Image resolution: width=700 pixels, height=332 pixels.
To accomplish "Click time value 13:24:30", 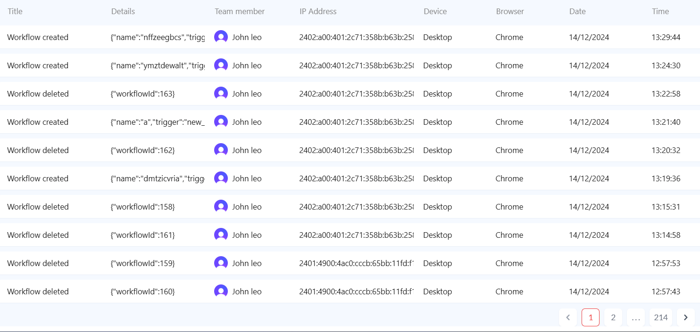I will tap(666, 65).
